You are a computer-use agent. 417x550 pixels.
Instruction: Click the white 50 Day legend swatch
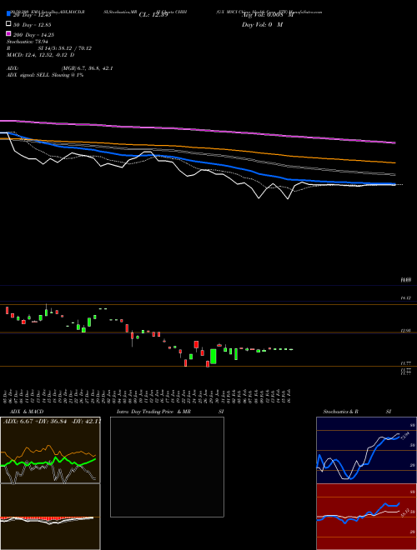coord(8,23)
